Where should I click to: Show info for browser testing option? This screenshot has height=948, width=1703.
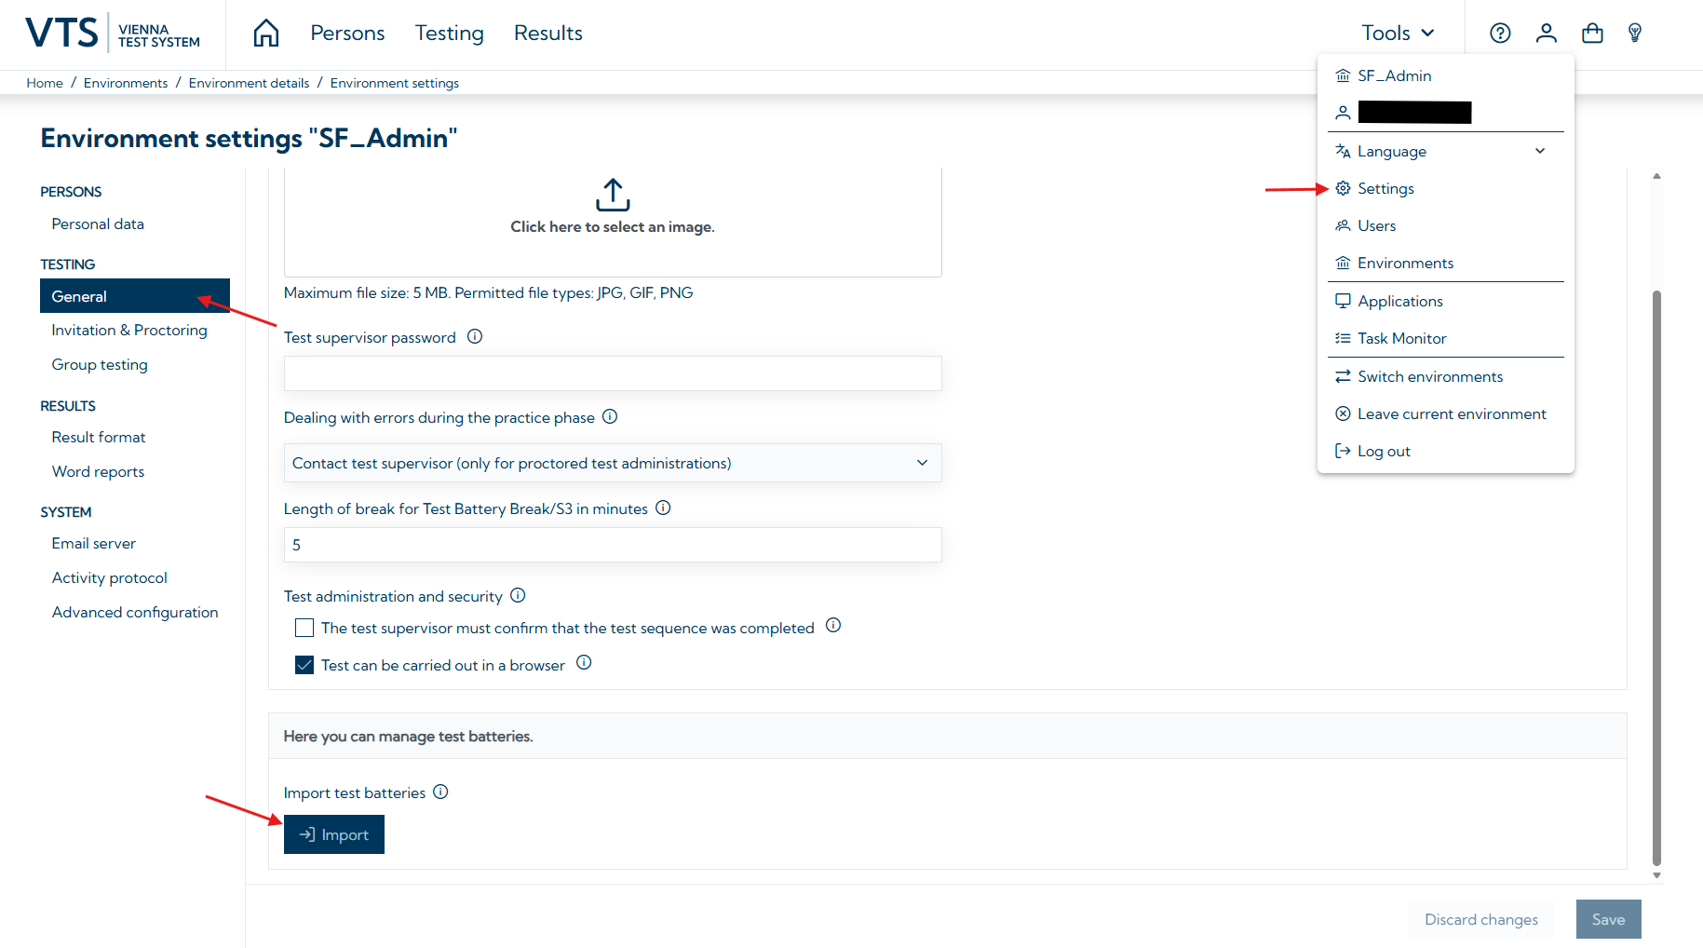click(584, 662)
